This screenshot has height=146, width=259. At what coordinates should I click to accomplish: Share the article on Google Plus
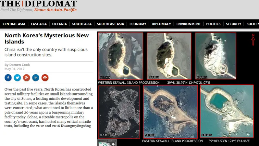(x=26, y=78)
